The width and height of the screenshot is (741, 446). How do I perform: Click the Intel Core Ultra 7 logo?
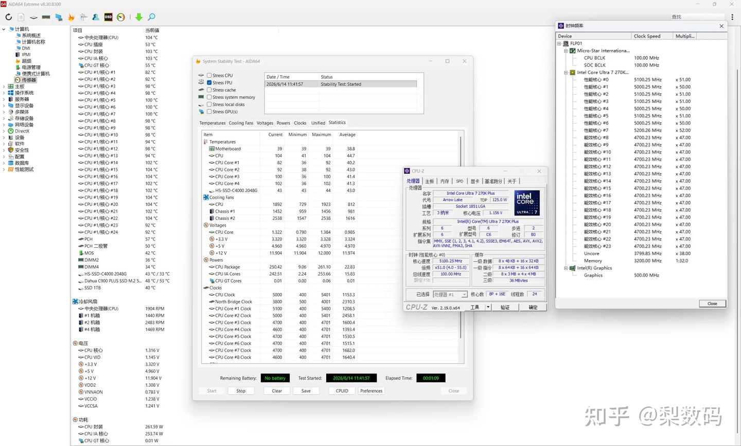click(x=526, y=203)
